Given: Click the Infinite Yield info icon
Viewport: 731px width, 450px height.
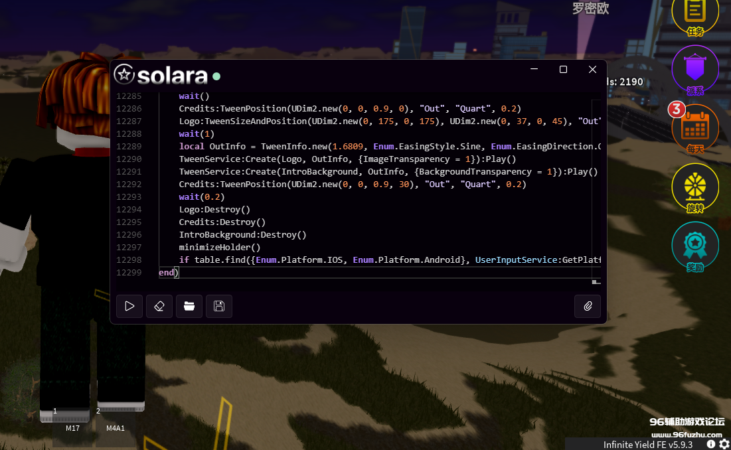Looking at the screenshot, I should 711,444.
